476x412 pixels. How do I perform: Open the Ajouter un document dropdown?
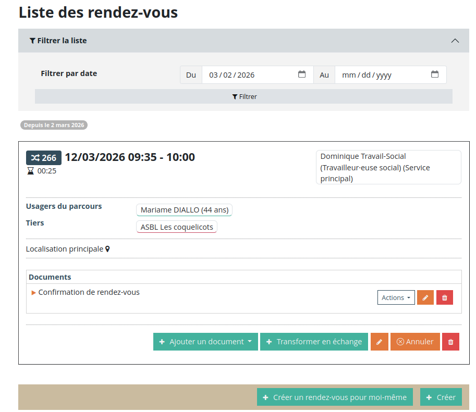tap(205, 342)
